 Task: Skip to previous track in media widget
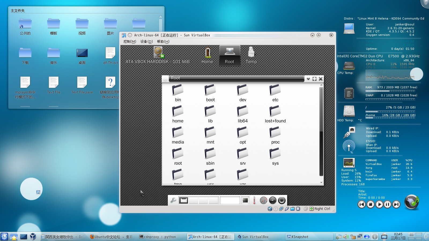pos(362,204)
